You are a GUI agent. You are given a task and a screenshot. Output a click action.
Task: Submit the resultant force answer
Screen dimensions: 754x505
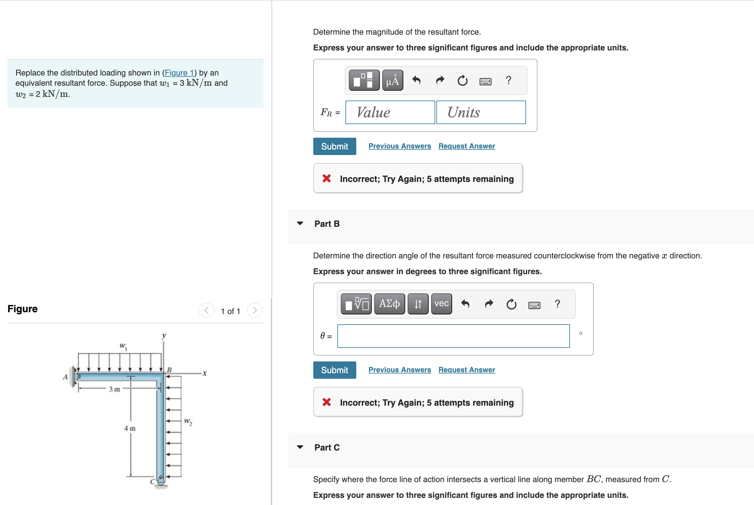(x=334, y=146)
